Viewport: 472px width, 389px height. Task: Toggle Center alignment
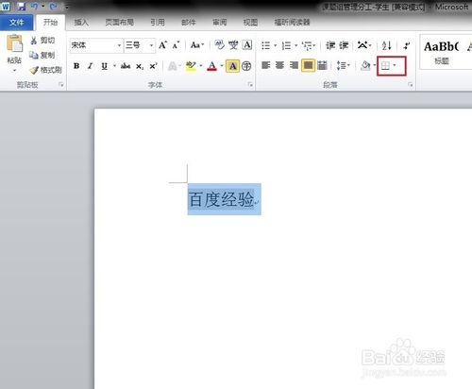pos(279,65)
